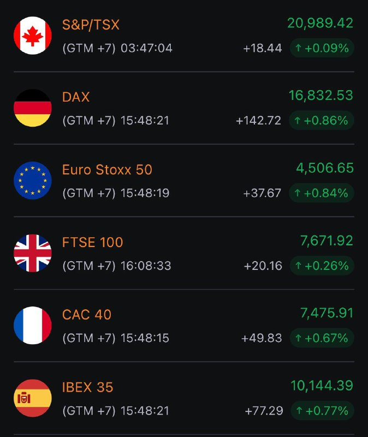This screenshot has width=368, height=437.
Task: Tap the +0.09% change badge
Action: coord(322,48)
